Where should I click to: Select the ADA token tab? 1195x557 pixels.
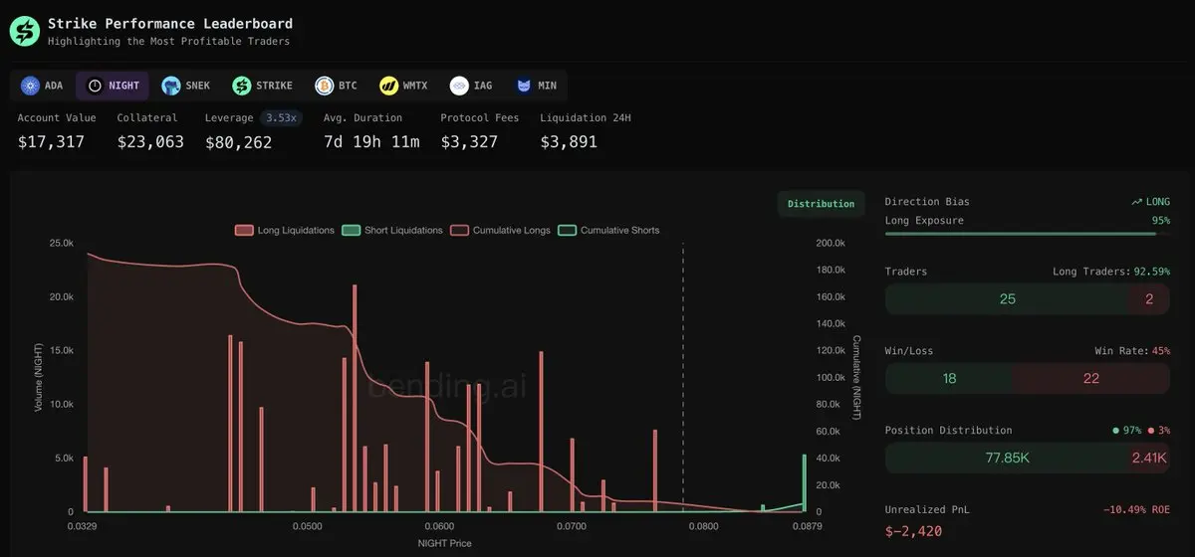point(41,86)
